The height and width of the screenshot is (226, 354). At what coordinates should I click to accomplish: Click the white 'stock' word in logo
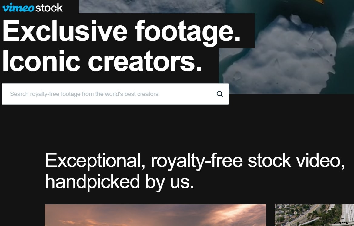49,8
